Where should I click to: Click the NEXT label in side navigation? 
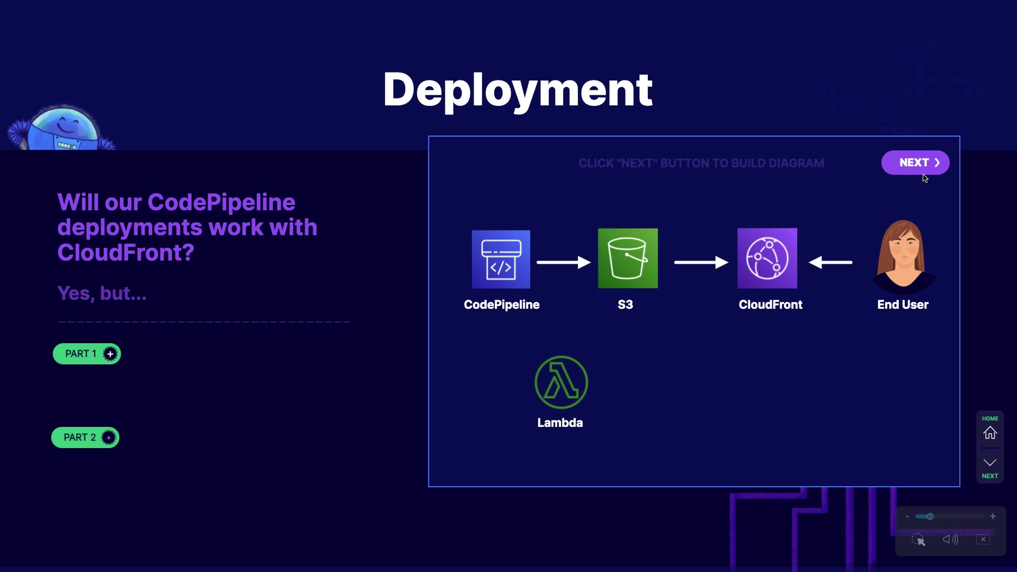[x=989, y=476]
